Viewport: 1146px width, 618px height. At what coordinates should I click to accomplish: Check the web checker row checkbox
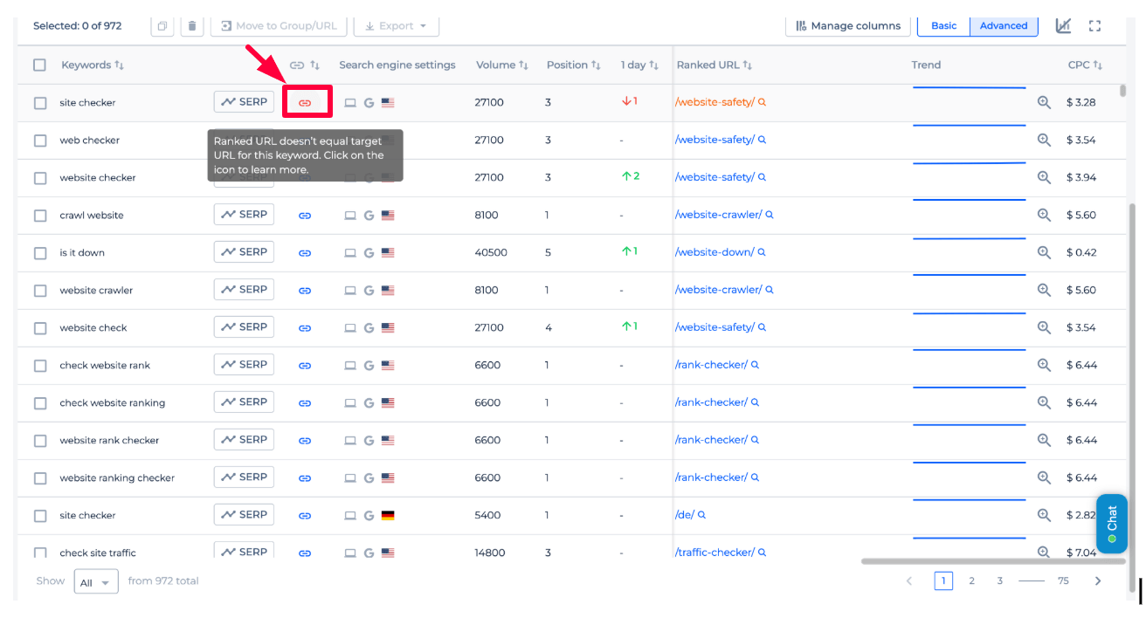pyautogui.click(x=40, y=141)
